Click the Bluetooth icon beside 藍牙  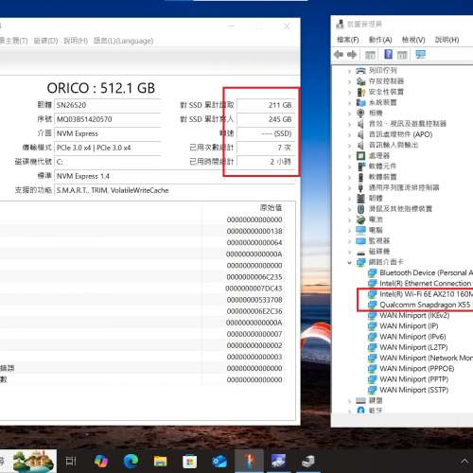361,411
